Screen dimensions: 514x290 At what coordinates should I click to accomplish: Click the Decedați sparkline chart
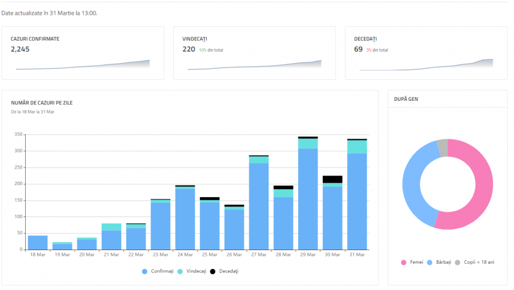click(x=426, y=65)
